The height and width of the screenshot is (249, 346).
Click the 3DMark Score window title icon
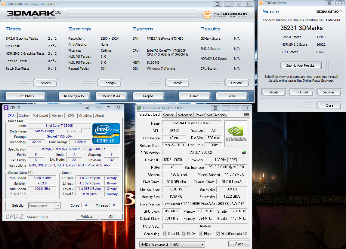click(261, 3)
